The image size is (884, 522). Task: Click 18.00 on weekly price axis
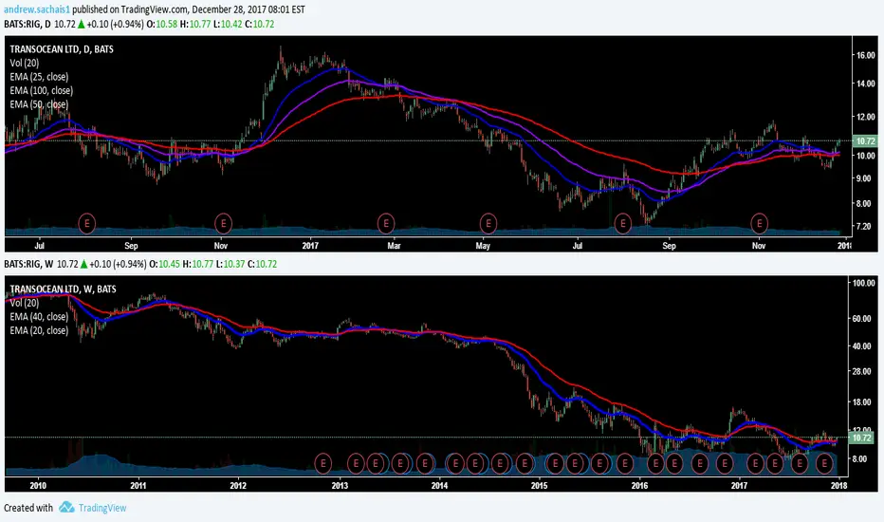(861, 402)
